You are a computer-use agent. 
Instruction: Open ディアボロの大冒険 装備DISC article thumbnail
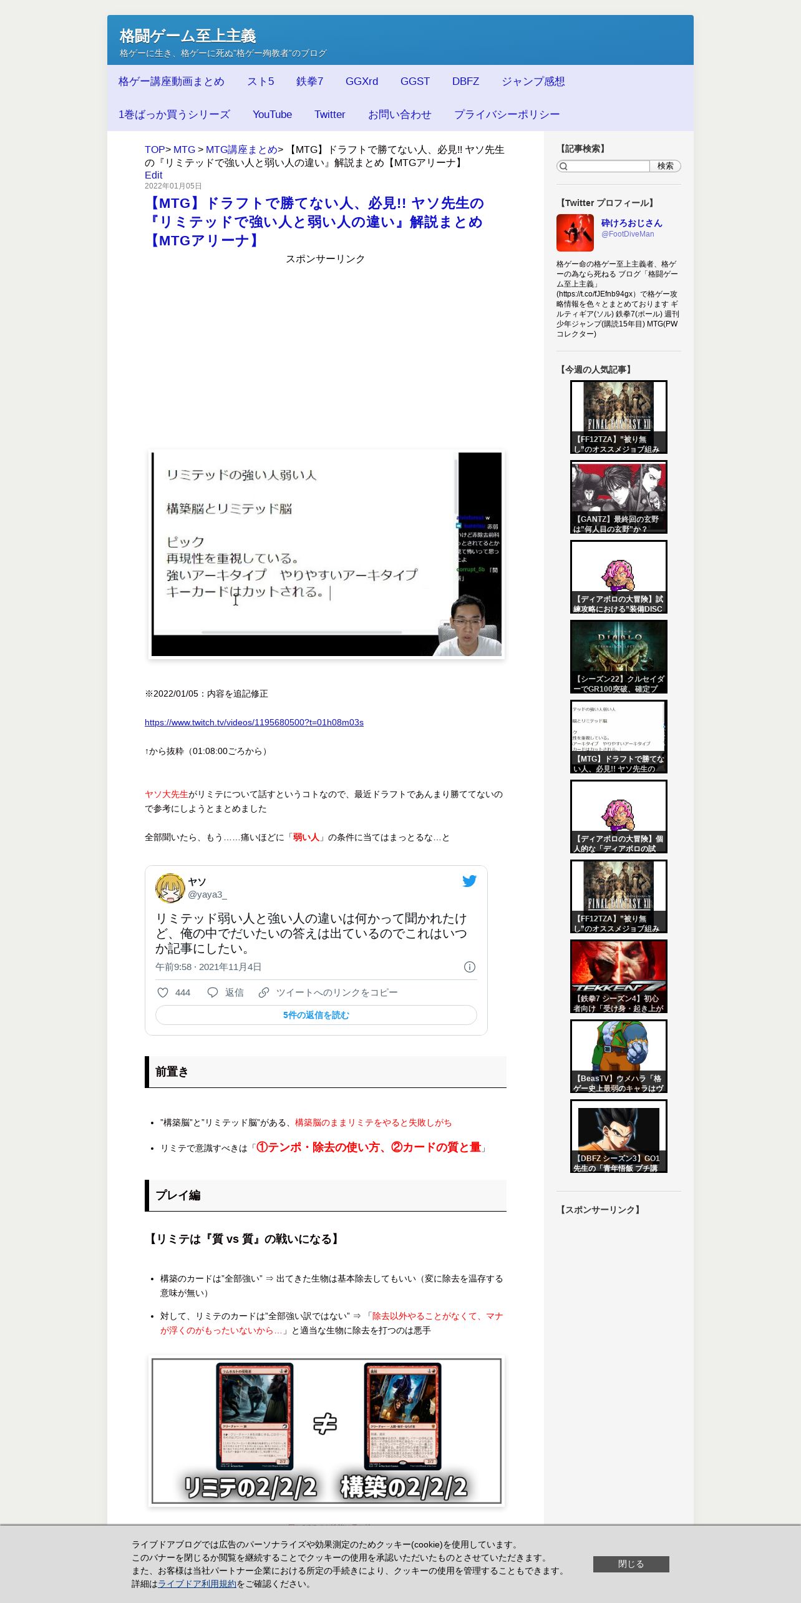[619, 577]
